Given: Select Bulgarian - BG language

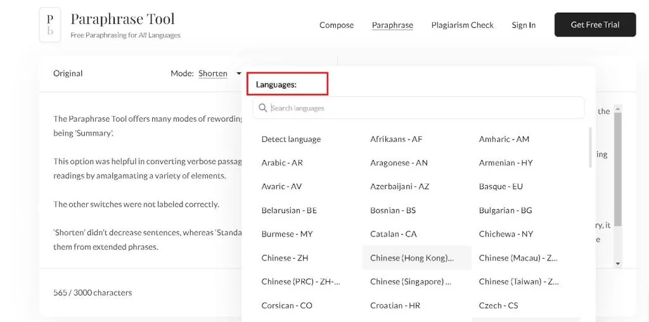Looking at the screenshot, I should coord(505,210).
